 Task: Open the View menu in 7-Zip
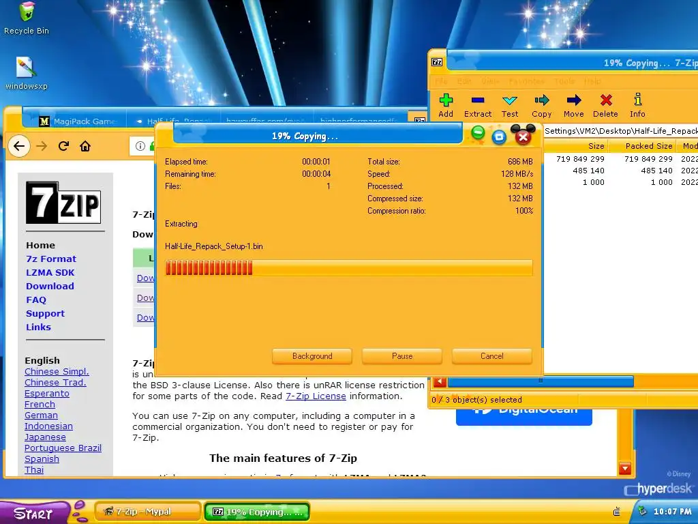(490, 81)
